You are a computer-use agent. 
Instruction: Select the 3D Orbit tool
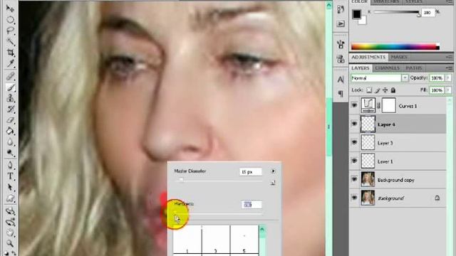coord(10,223)
